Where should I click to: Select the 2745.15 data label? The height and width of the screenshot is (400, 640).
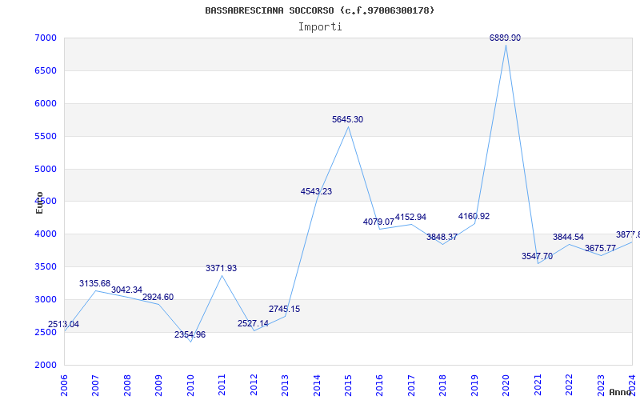(285, 310)
